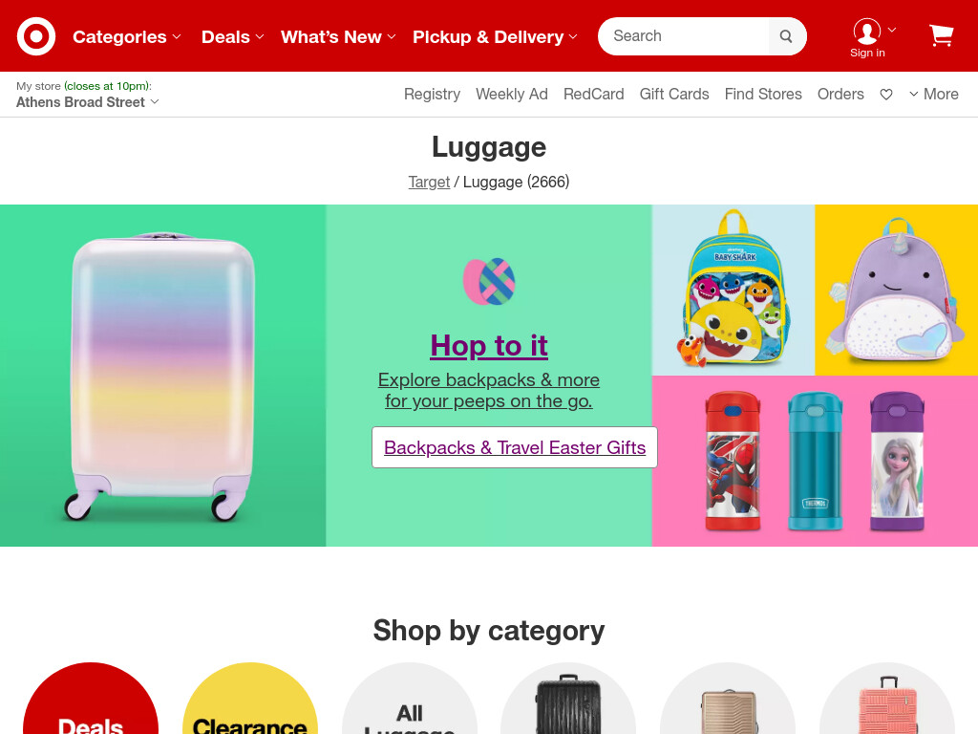This screenshot has width=978, height=734.
Task: Open the What's New menu
Action: click(x=338, y=37)
